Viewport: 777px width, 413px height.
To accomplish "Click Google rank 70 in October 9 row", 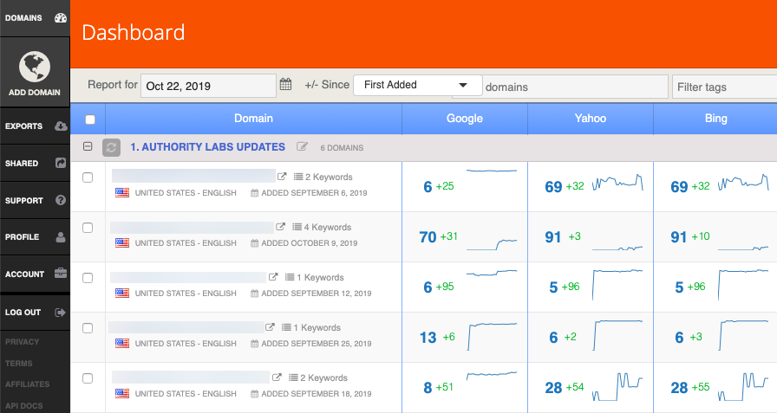I will pos(428,237).
